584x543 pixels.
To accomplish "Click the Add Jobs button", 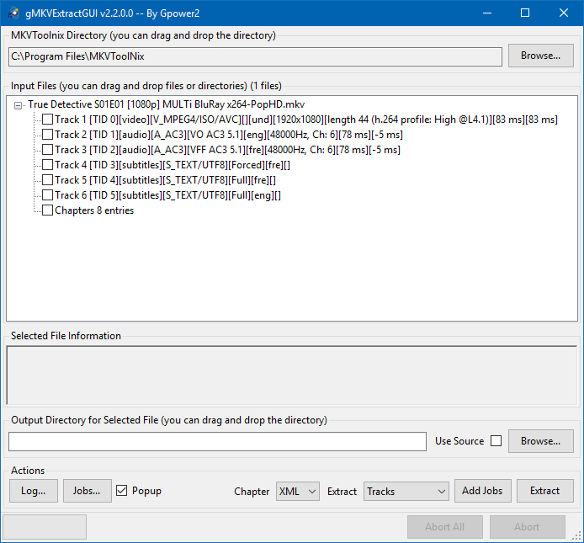I will [x=483, y=491].
